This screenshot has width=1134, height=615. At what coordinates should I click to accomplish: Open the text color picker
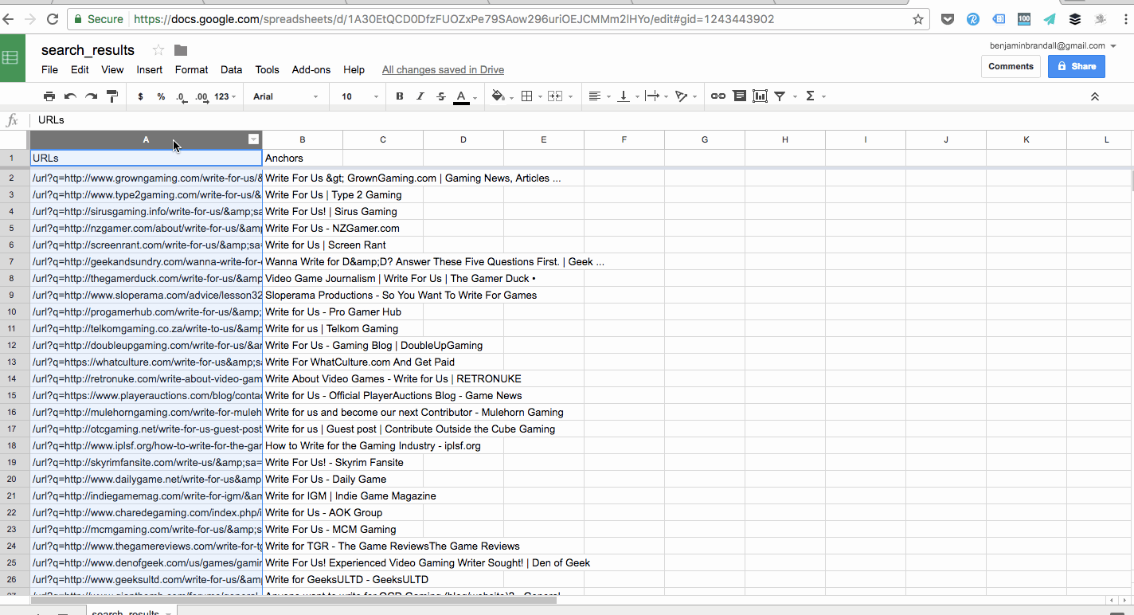coord(462,97)
